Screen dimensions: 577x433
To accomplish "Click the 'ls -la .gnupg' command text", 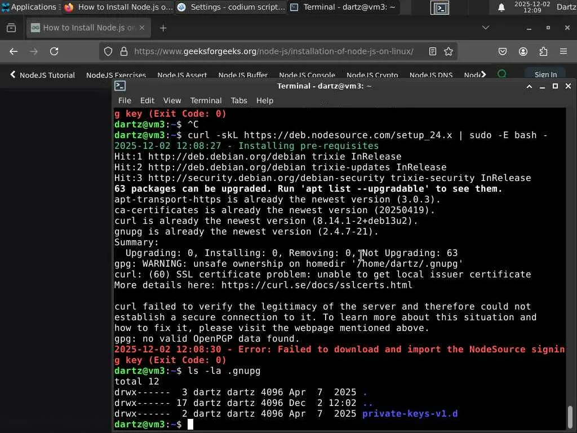I will coord(224,371).
